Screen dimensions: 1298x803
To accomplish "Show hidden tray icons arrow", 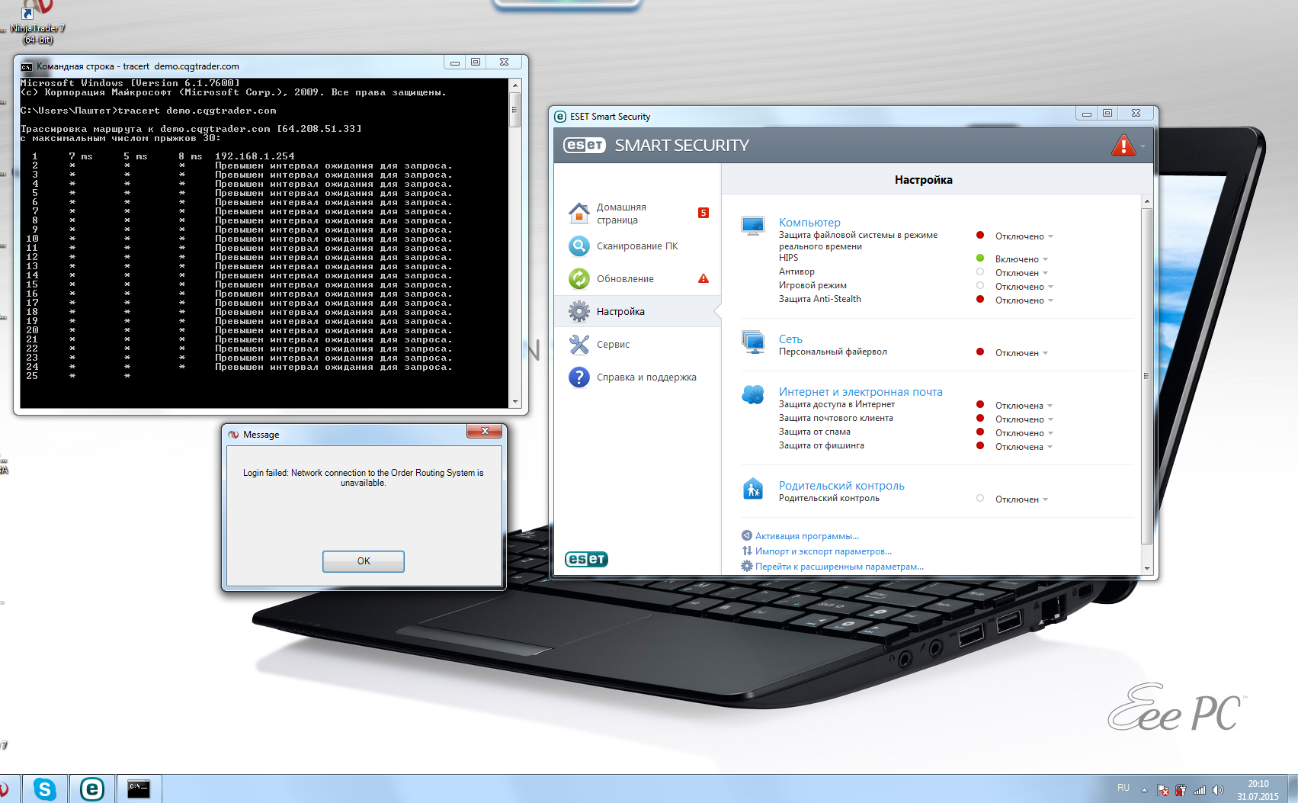I will [1144, 790].
